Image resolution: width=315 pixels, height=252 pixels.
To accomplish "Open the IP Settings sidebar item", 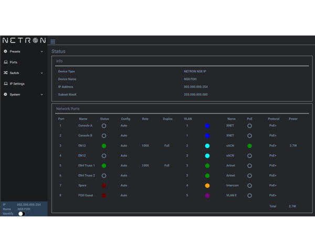I will coord(24,83).
